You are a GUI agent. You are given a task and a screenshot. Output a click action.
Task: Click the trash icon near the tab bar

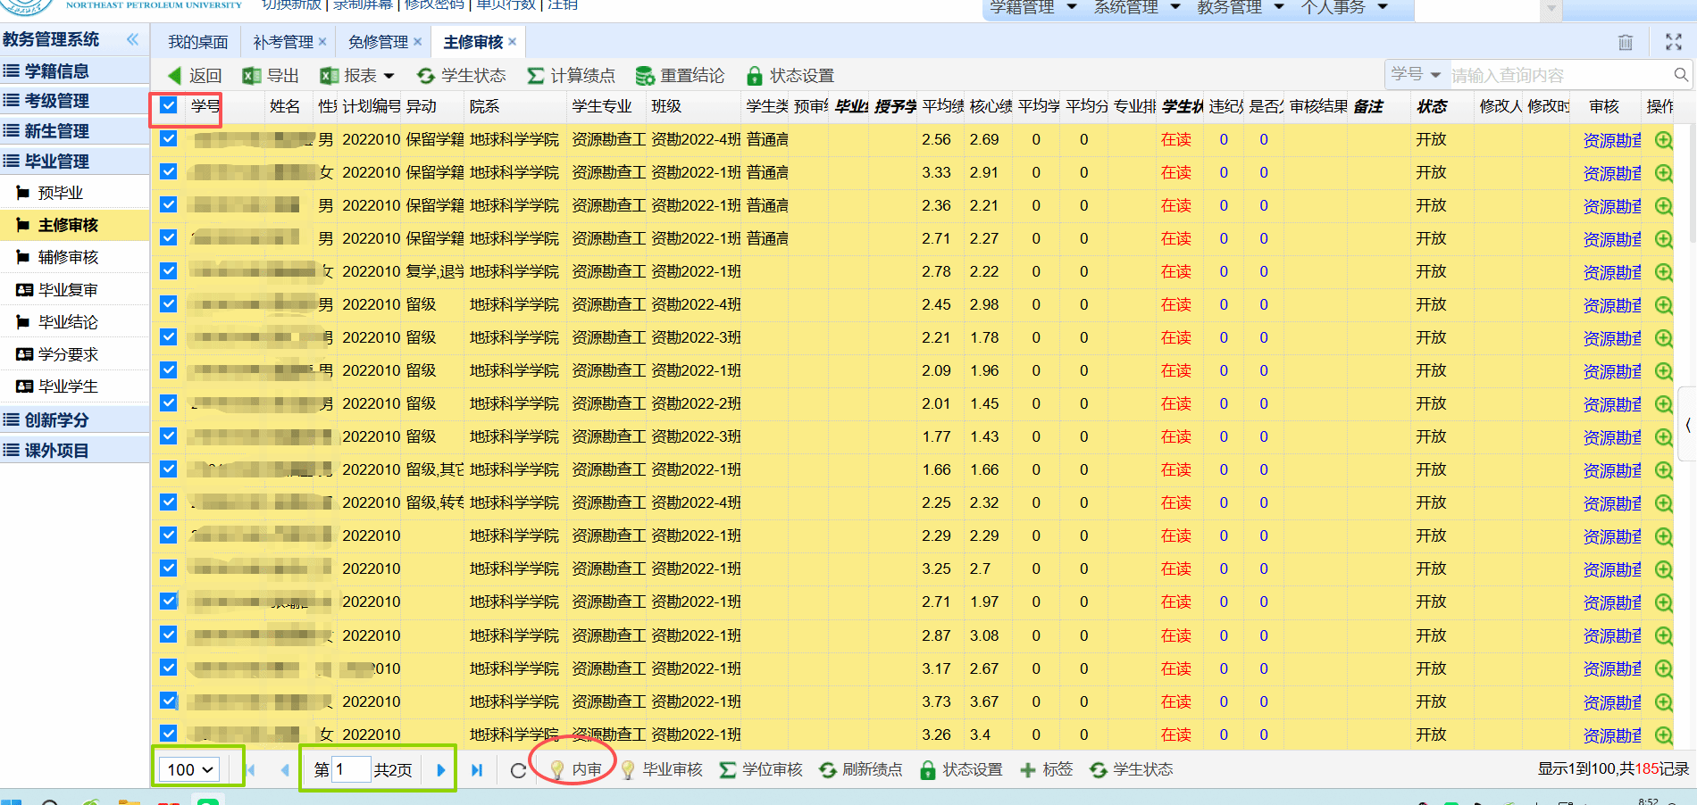(1626, 42)
